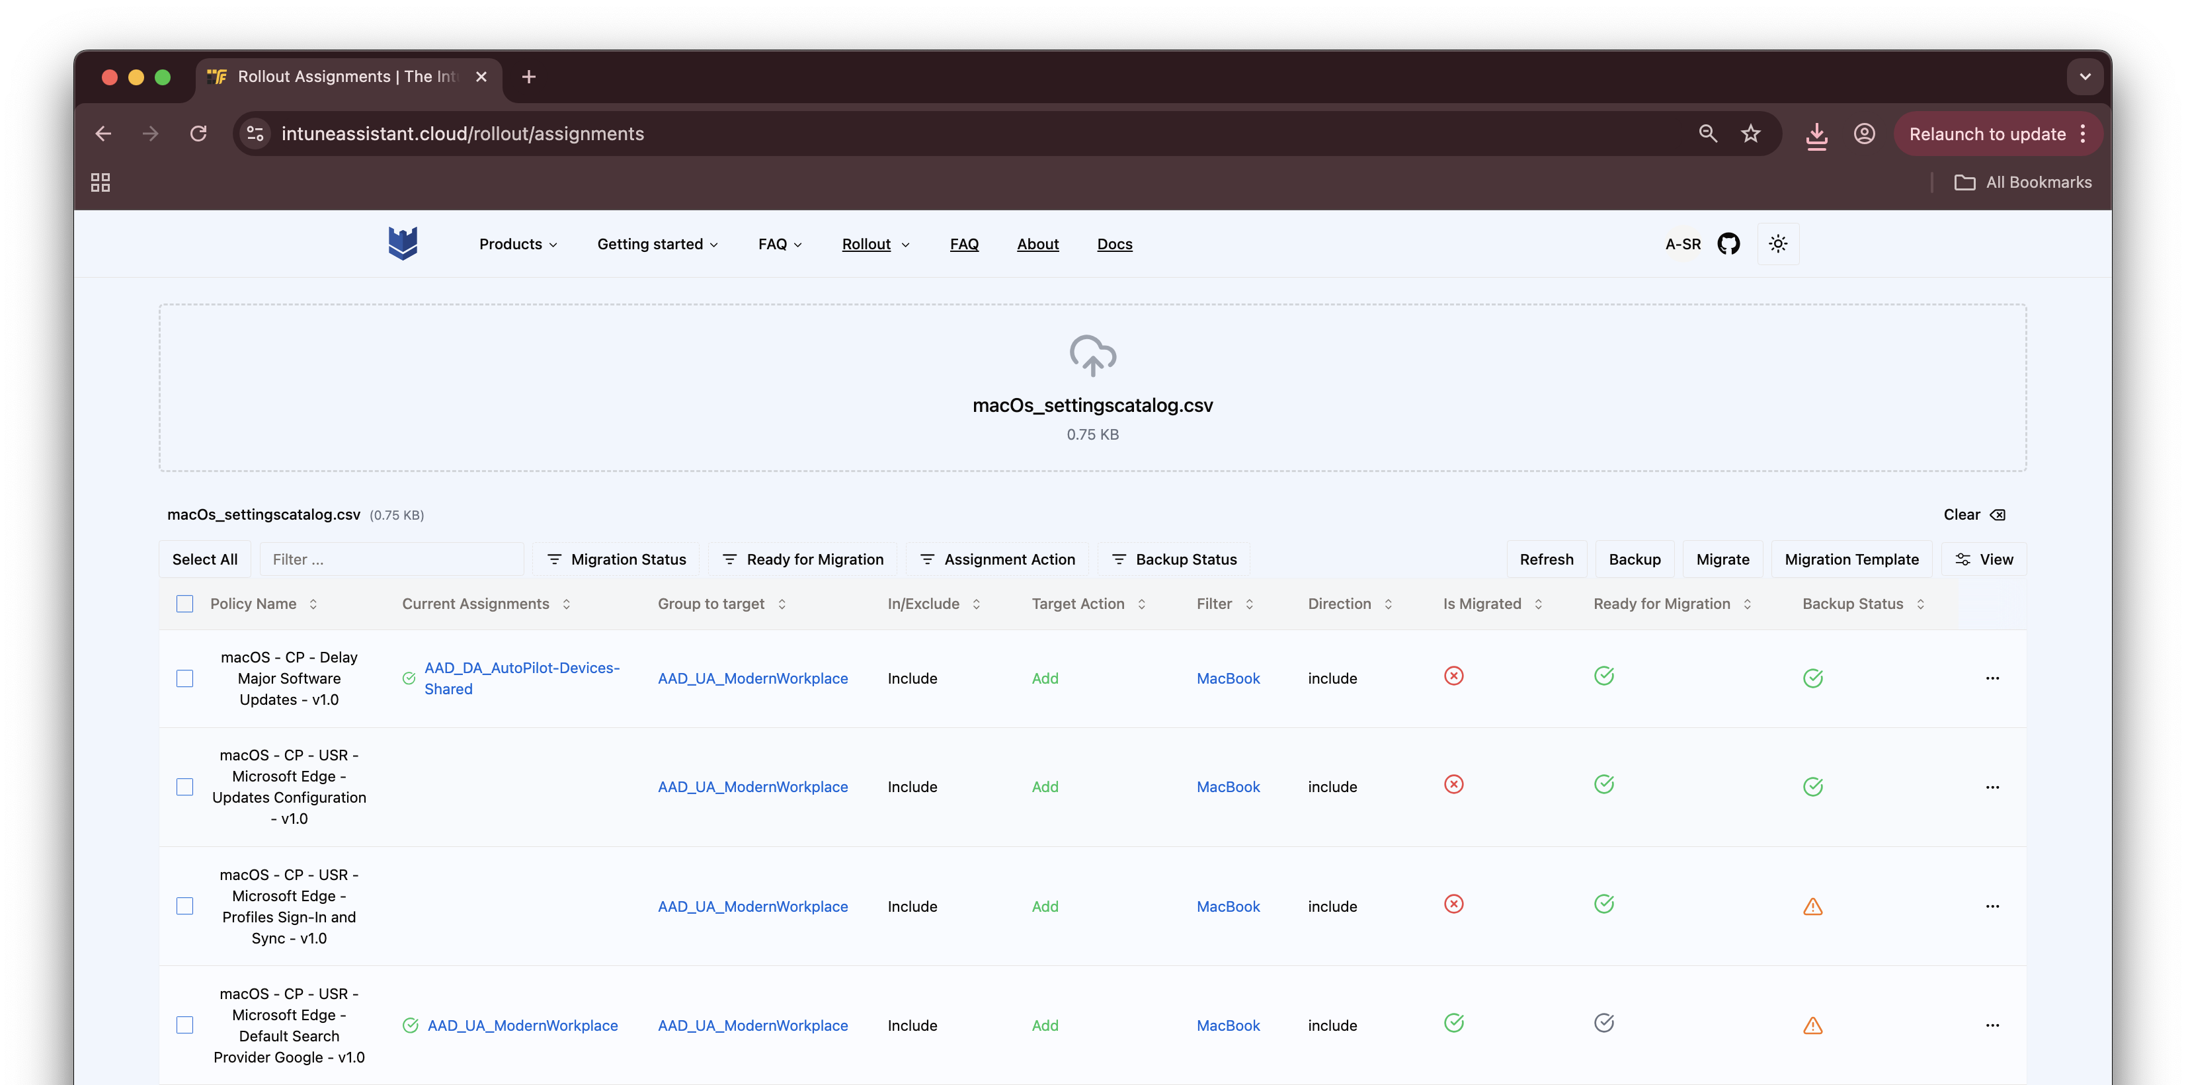
Task: Expand the FAQ dropdown menu
Action: click(780, 245)
